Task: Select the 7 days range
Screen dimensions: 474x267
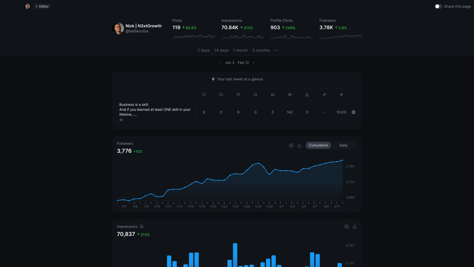Action: coord(204,50)
